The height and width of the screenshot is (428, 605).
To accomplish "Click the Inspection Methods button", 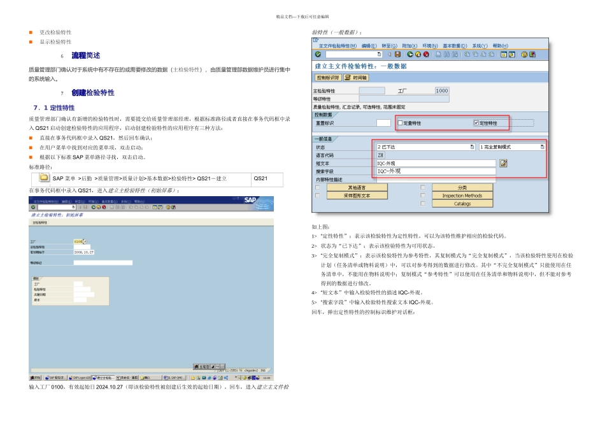I will (x=462, y=196).
